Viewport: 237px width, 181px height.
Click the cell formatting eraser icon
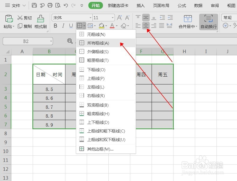point(124,26)
